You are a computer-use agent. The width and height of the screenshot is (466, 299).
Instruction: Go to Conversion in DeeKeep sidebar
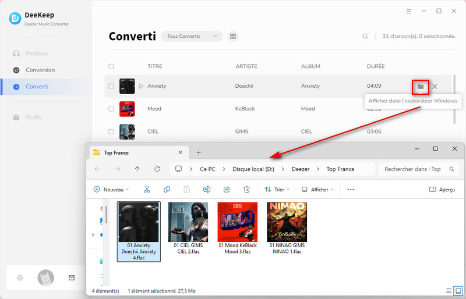click(x=34, y=70)
